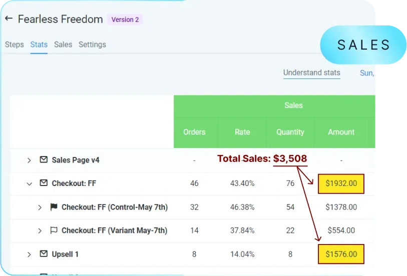Open the Sales tab

[63, 44]
